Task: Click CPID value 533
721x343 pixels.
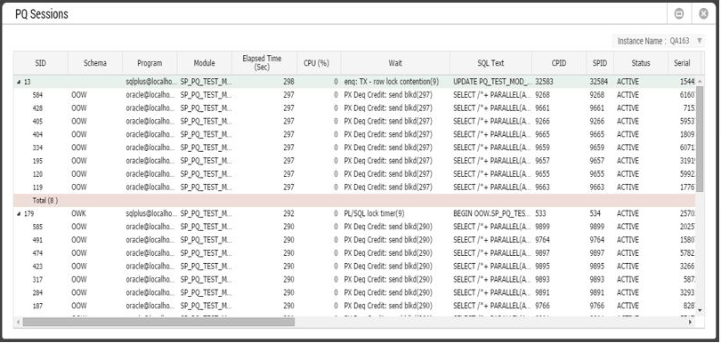Action: pyautogui.click(x=540, y=214)
